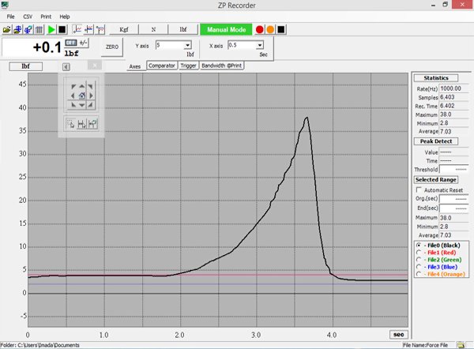The height and width of the screenshot is (349, 474).
Task: Open the Y axis scale dropdown
Action: [186, 46]
